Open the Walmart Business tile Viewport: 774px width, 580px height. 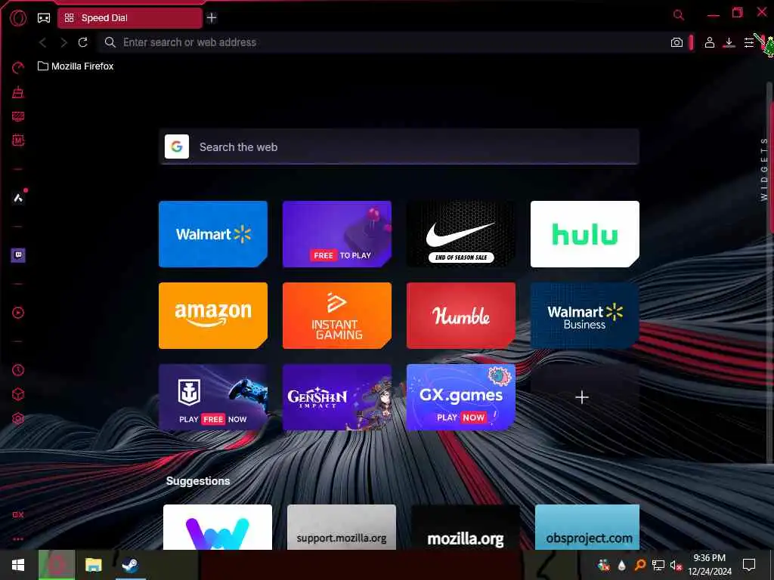pyautogui.click(x=584, y=316)
